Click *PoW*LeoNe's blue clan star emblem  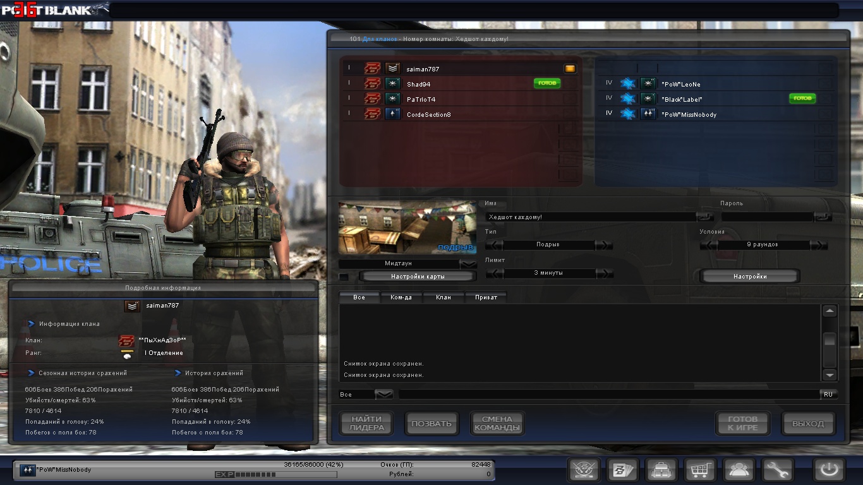coord(627,83)
